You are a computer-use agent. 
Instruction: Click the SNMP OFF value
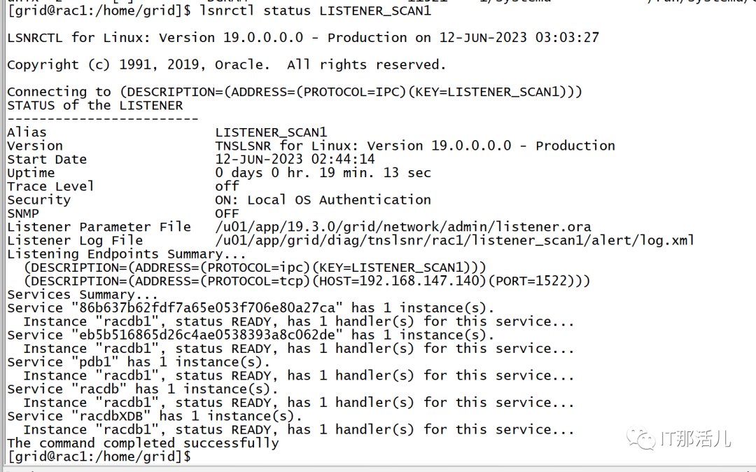click(227, 213)
